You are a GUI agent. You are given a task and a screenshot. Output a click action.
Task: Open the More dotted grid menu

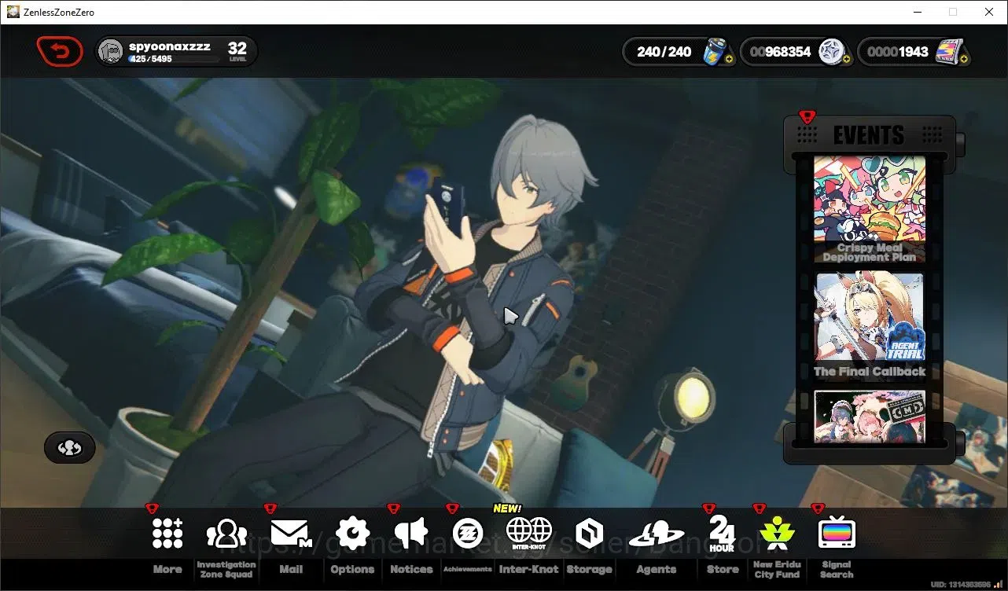(x=167, y=534)
